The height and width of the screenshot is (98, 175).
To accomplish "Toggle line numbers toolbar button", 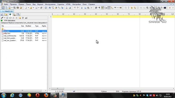I will coord(109,8).
